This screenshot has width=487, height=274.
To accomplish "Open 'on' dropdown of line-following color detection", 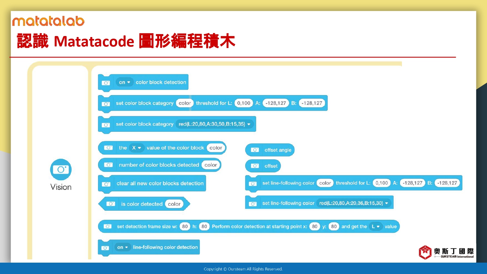I will 122,247.
